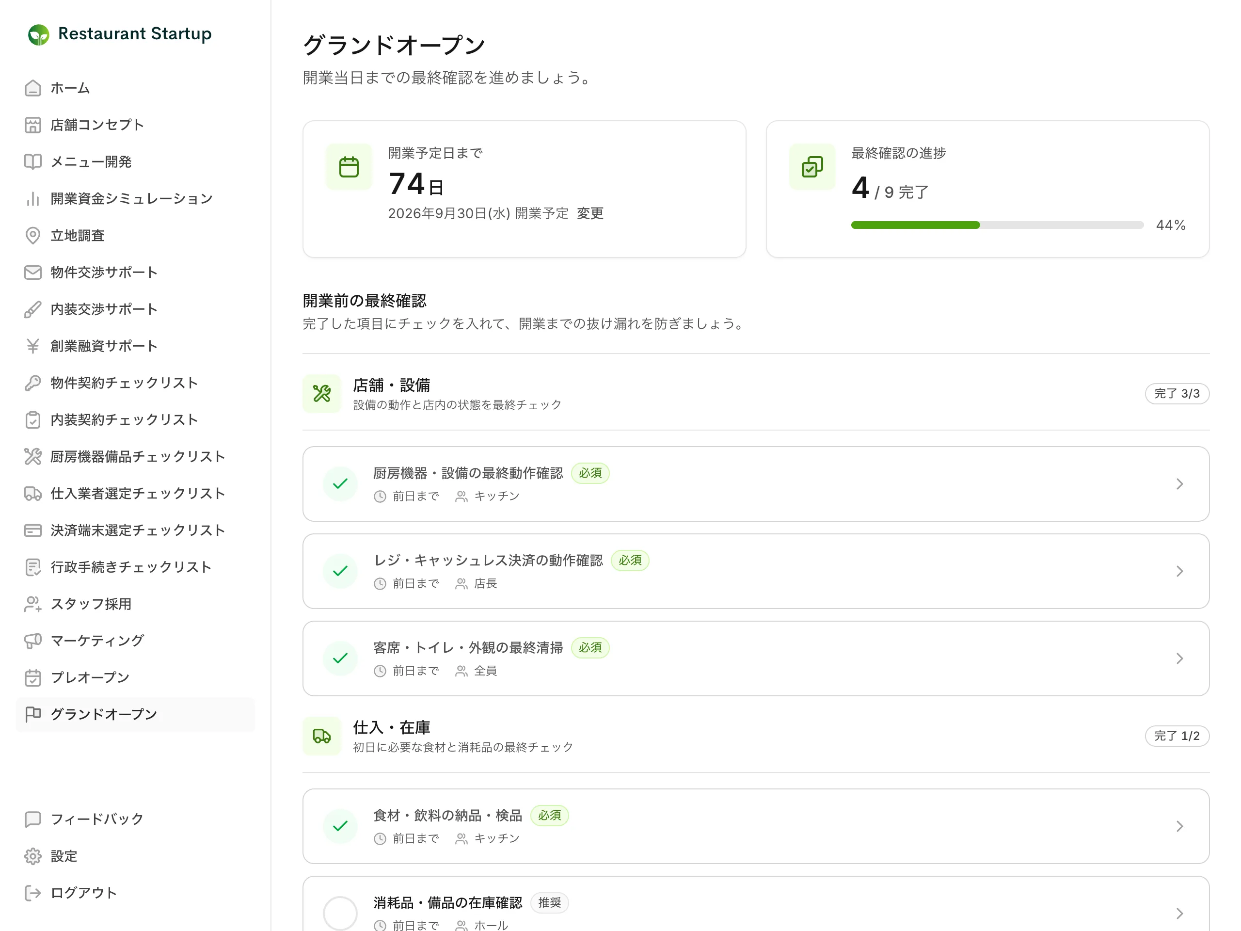Click the グランドオープン flag icon
Image resolution: width=1241 pixels, height=931 pixels.
(x=32, y=714)
